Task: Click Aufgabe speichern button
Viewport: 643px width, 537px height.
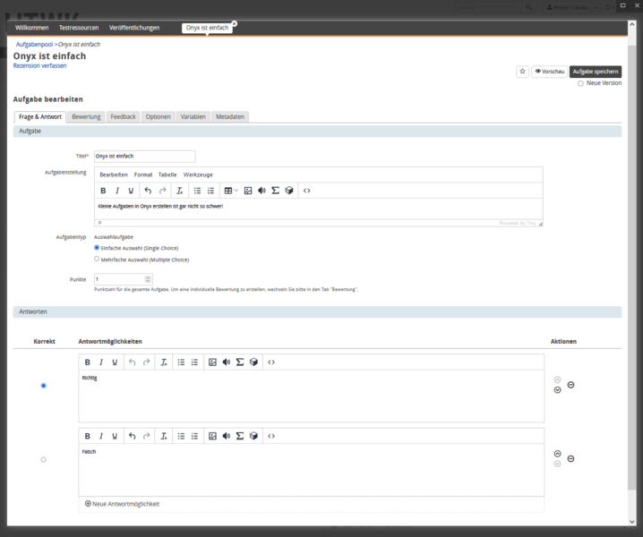Action: click(x=596, y=72)
